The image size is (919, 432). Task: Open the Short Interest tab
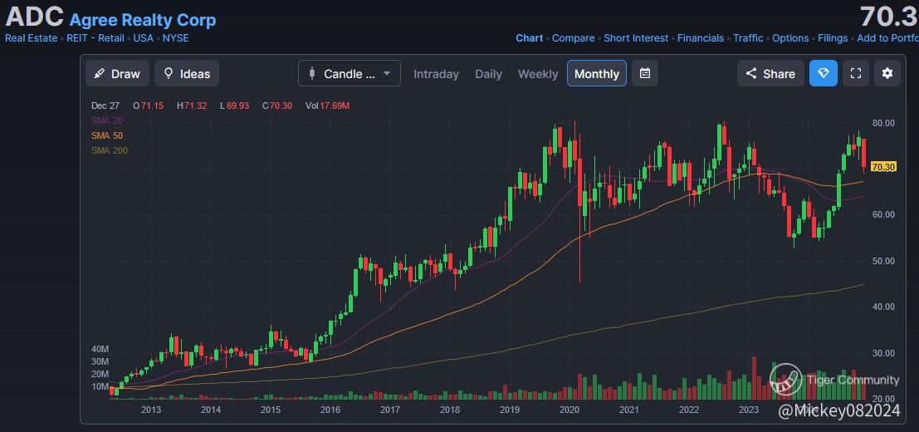coord(636,38)
